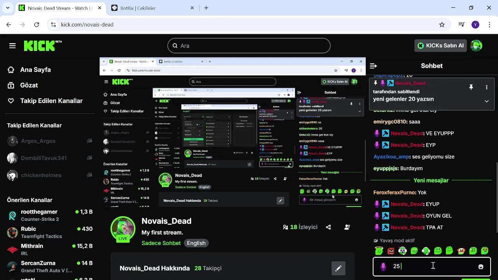The width and height of the screenshot is (498, 280).
Task: Go back in browser history
Action: pyautogui.click(x=9, y=24)
